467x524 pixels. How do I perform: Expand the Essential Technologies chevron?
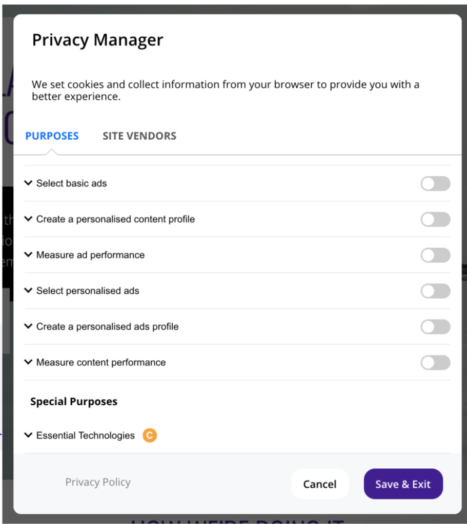29,435
